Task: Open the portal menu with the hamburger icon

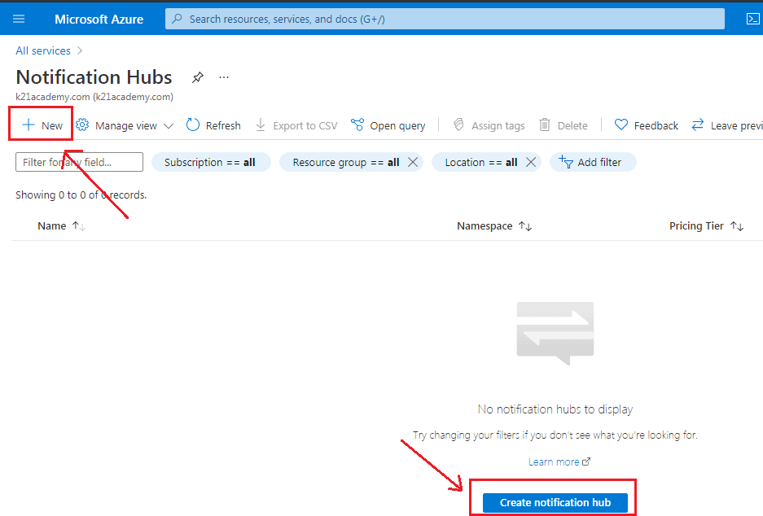Action: [x=19, y=18]
